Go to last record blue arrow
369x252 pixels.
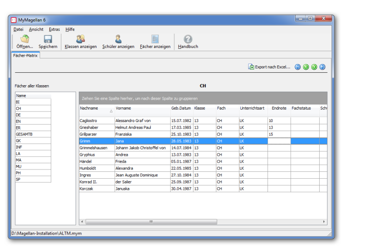[x=322, y=67]
